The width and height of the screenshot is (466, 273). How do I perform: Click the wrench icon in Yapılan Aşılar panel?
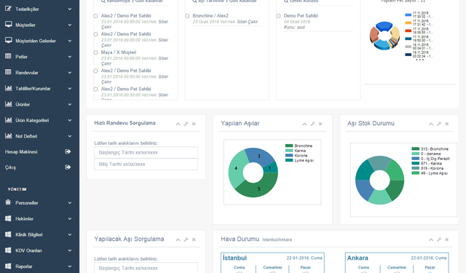click(312, 124)
